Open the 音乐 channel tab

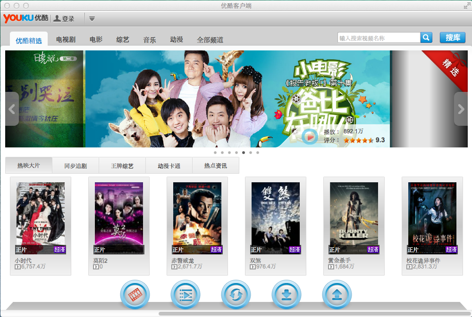(150, 40)
